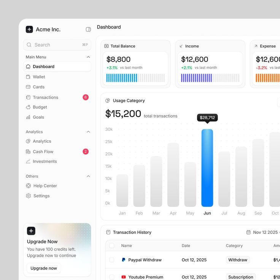Click the Paypal Withdraw transaction name
Screen dimensions: 280x280
(x=145, y=259)
